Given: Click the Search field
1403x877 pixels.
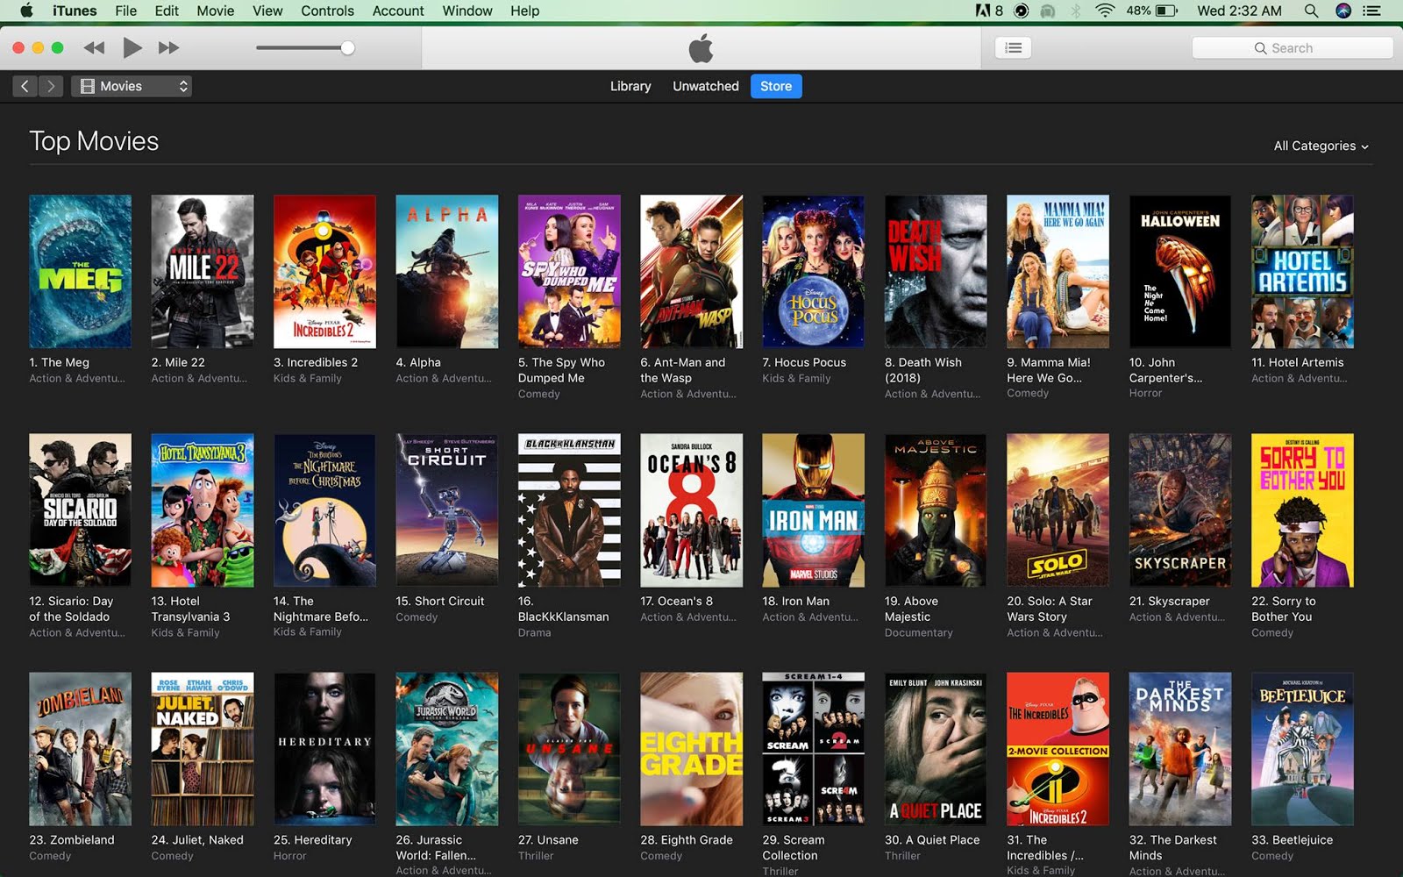Looking at the screenshot, I should [1293, 48].
